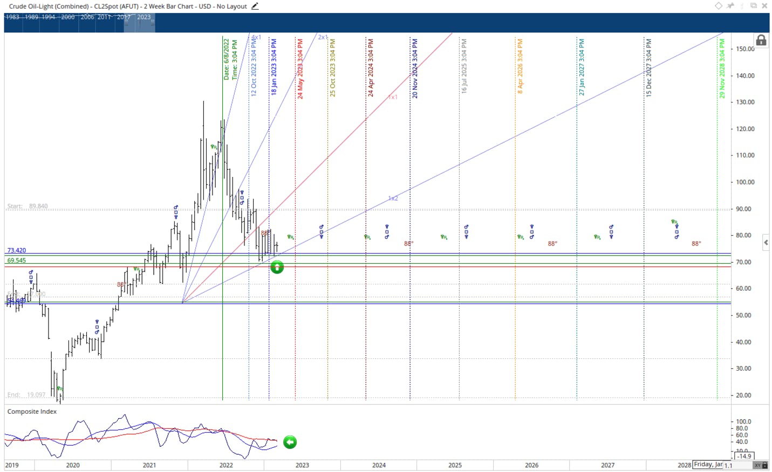Click small XY lock icon at bottom right

pos(761,465)
